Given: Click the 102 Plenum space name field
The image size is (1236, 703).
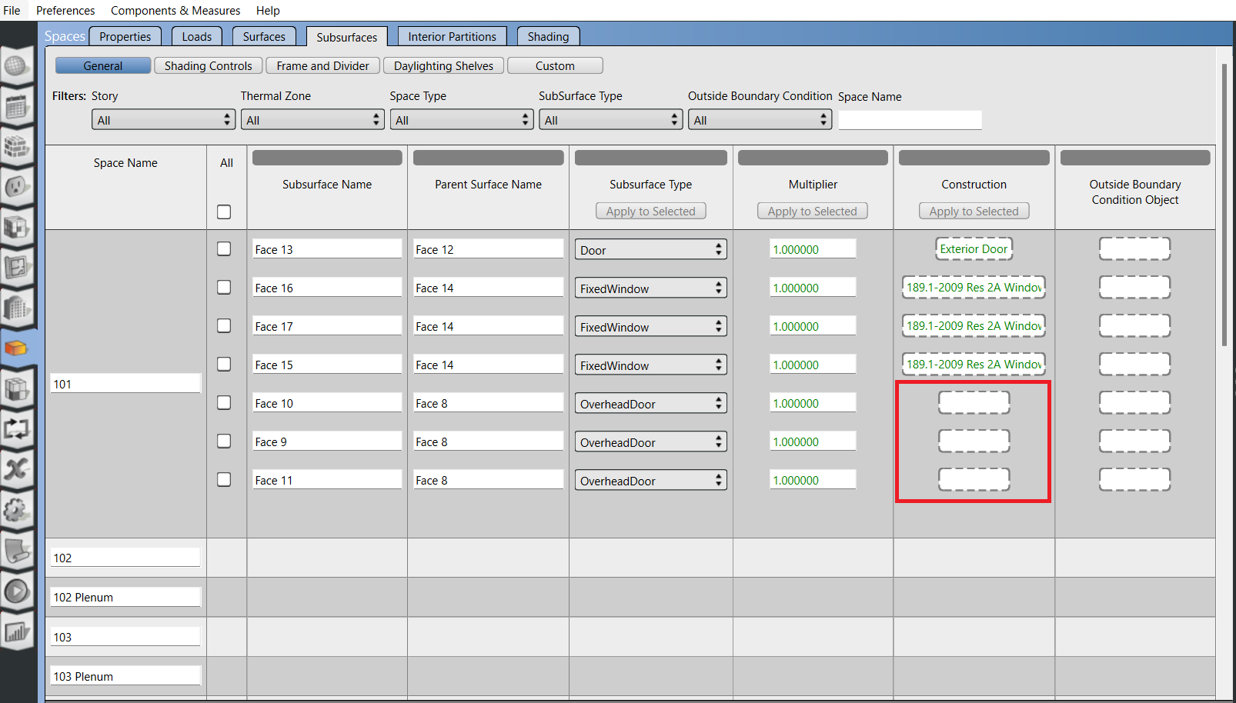Looking at the screenshot, I should coord(125,597).
